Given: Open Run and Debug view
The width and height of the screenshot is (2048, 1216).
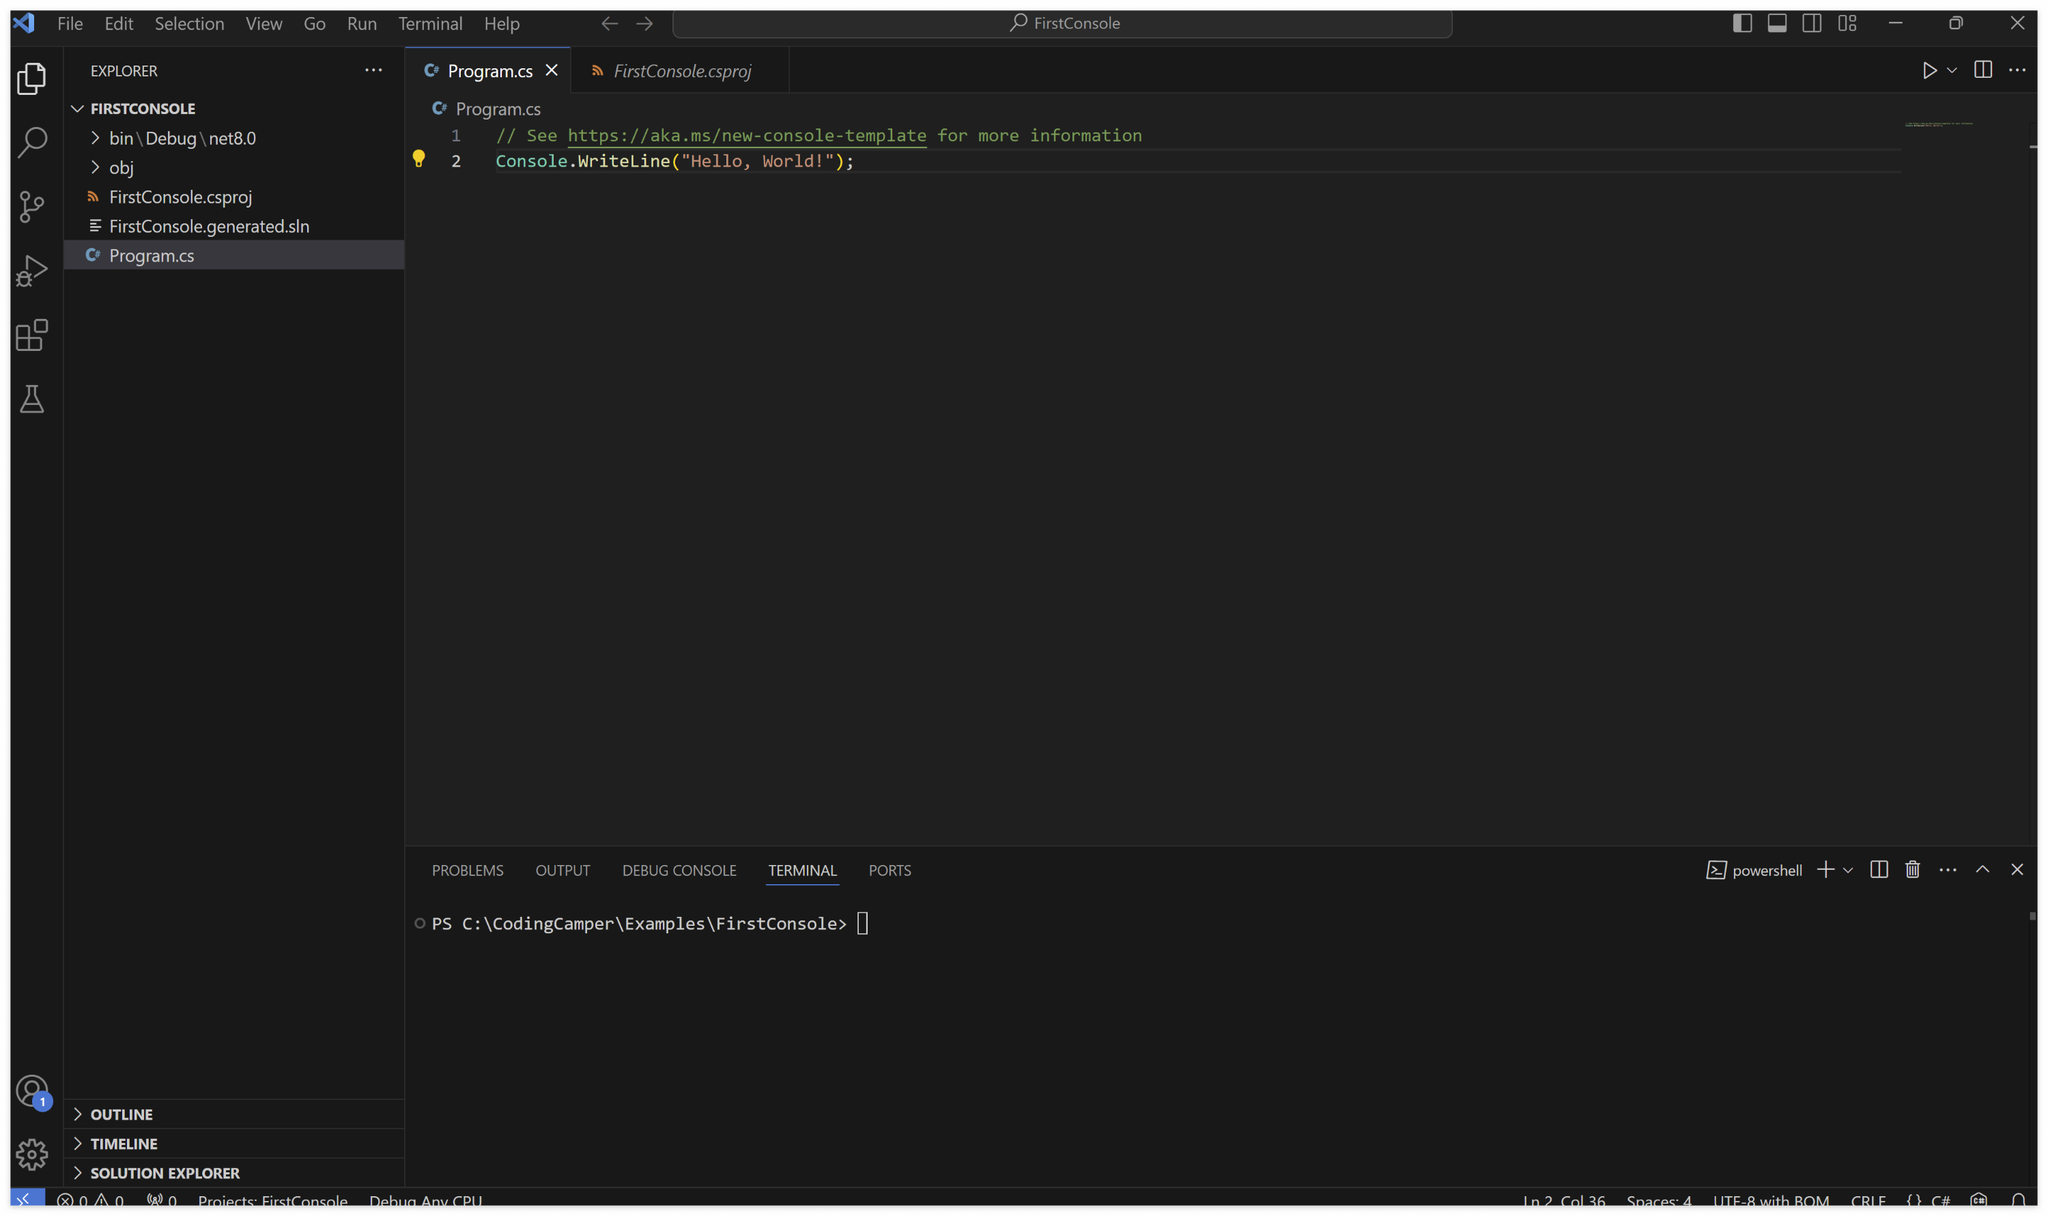Looking at the screenshot, I should pos(32,270).
